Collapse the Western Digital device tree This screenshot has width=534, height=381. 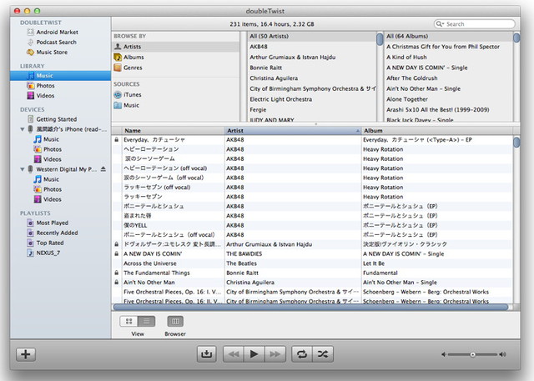20,168
